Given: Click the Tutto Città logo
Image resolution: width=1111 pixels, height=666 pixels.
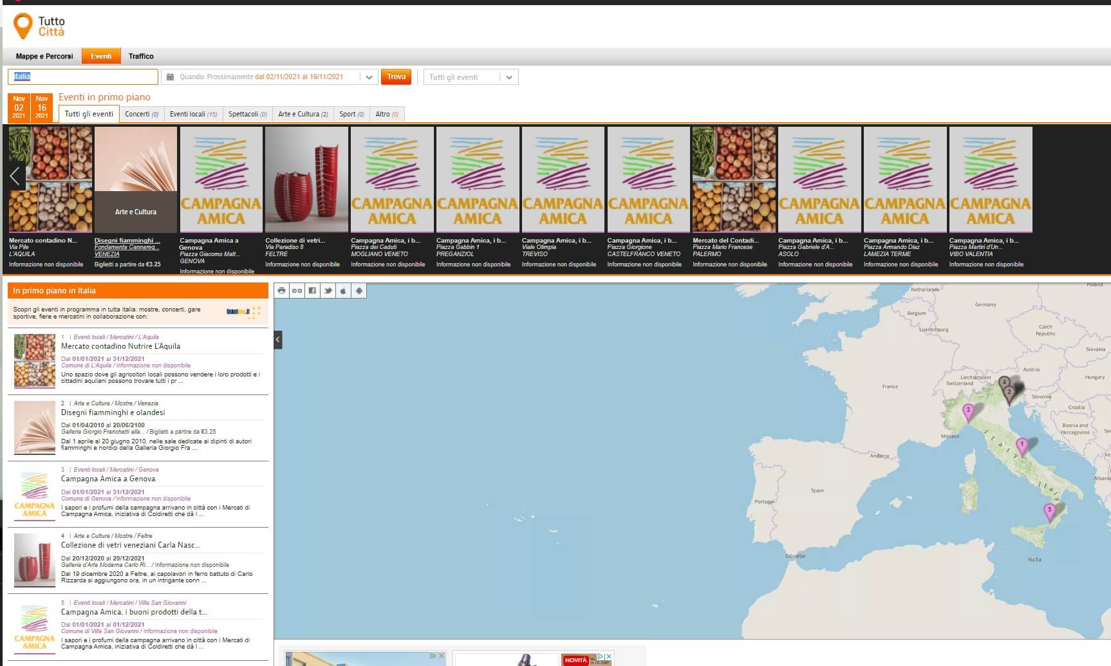Looking at the screenshot, I should tap(40, 26).
